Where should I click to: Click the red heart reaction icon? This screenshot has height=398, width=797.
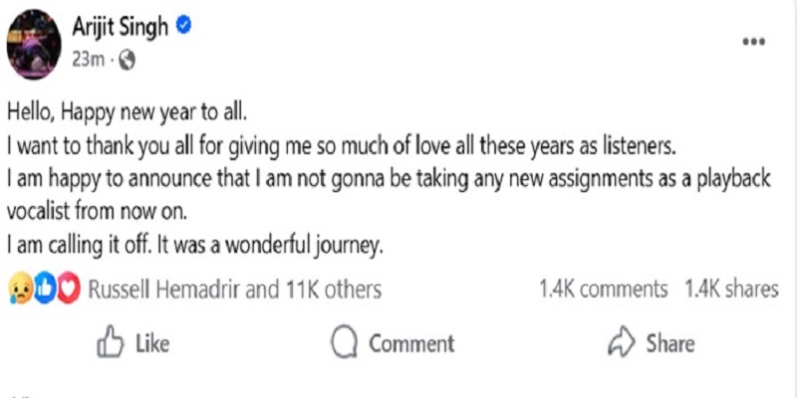67,290
